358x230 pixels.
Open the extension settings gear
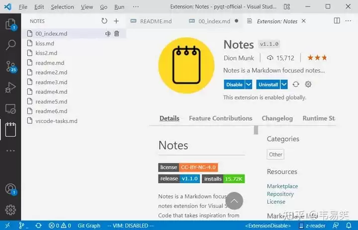(308, 84)
